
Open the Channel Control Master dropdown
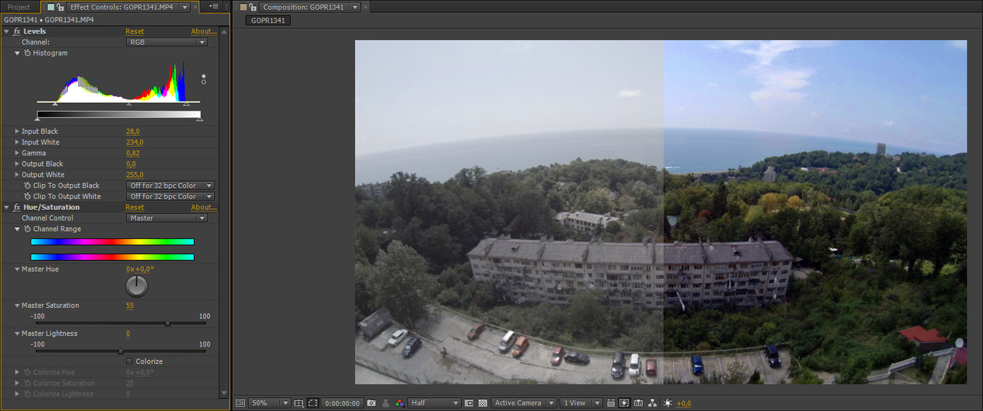click(167, 218)
